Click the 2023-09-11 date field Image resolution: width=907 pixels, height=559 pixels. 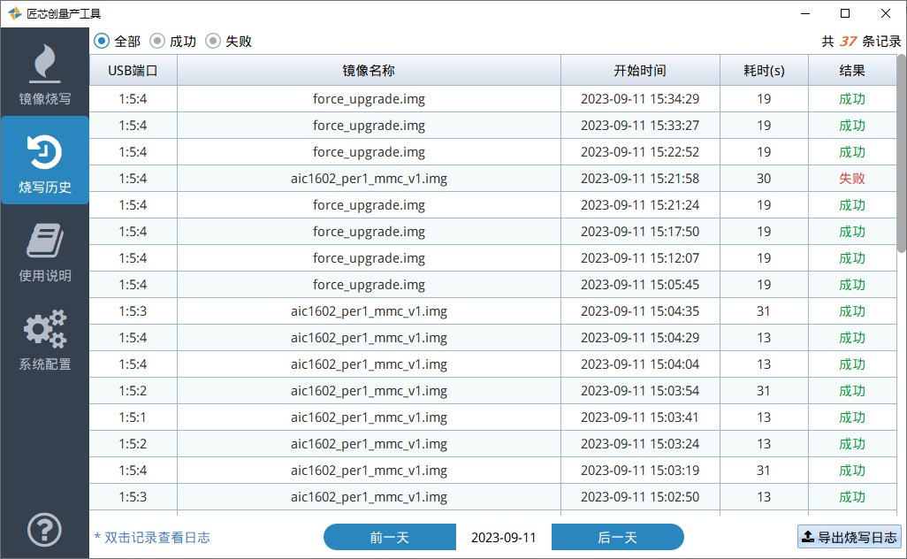tap(503, 537)
